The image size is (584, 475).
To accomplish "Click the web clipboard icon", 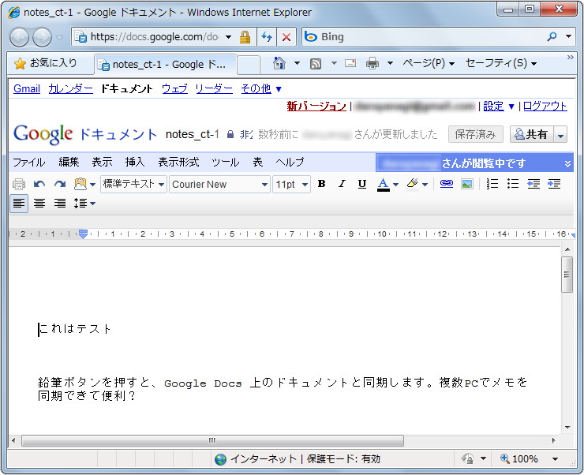I will click(80, 184).
